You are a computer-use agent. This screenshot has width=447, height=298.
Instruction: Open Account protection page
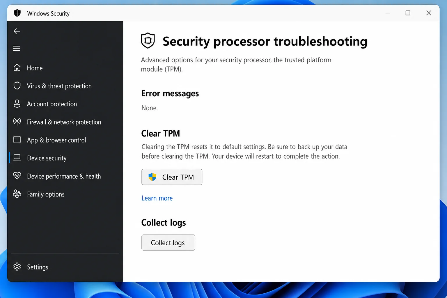(52, 104)
